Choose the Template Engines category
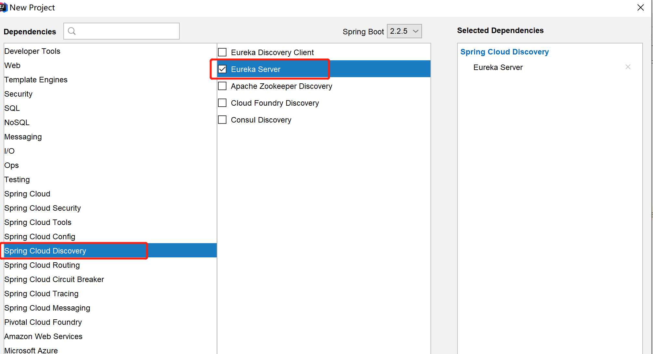Image resolution: width=653 pixels, height=354 pixels. point(110,80)
